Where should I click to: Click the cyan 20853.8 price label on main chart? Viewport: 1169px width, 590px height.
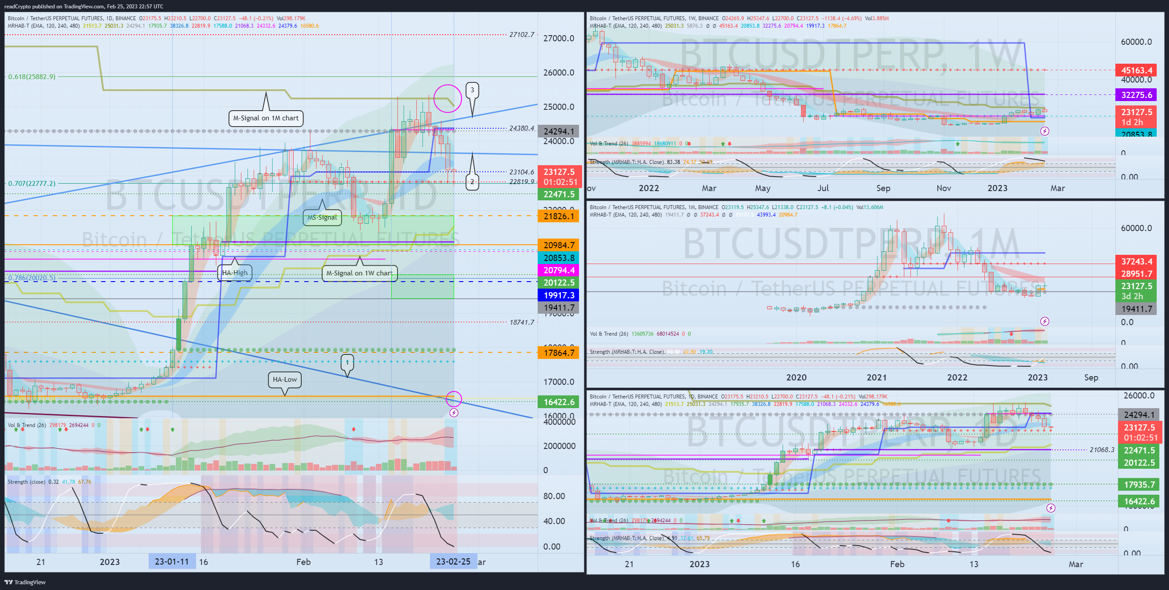(559, 257)
